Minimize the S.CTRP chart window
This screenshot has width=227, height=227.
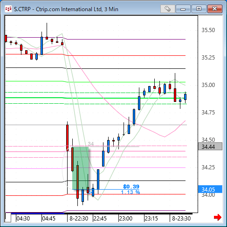point(183,9)
